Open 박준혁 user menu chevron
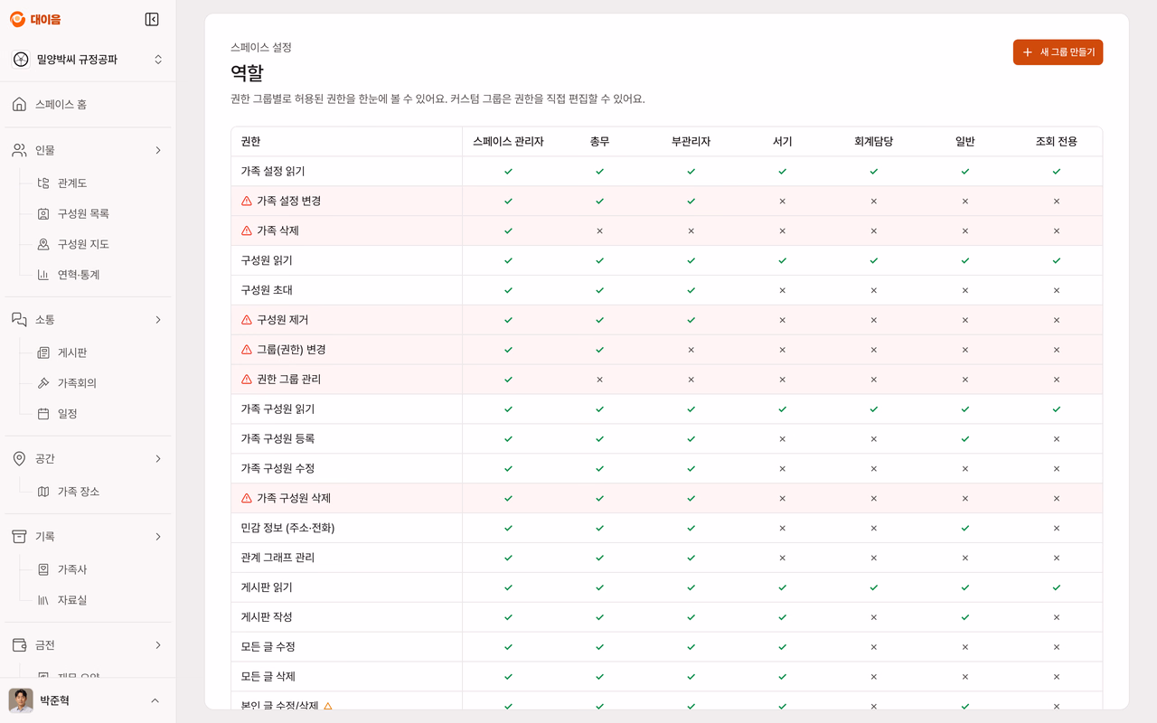The width and height of the screenshot is (1157, 723). click(155, 700)
